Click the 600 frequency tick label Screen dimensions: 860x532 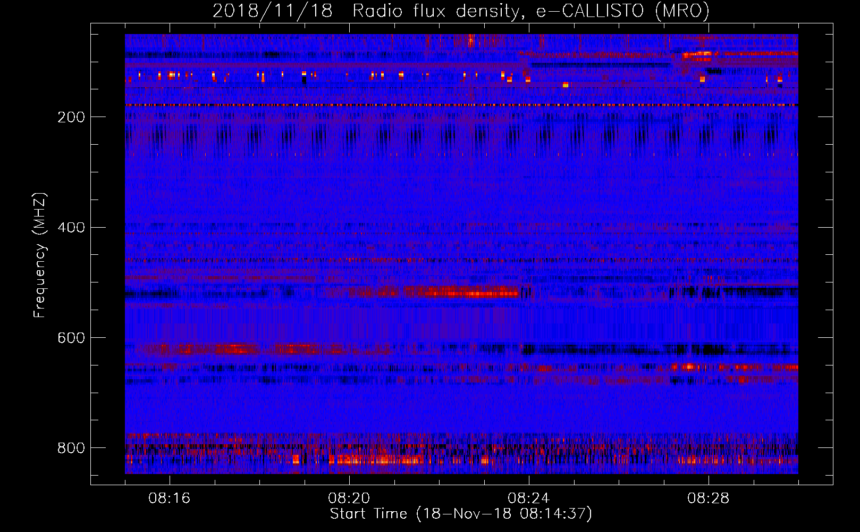click(x=71, y=338)
